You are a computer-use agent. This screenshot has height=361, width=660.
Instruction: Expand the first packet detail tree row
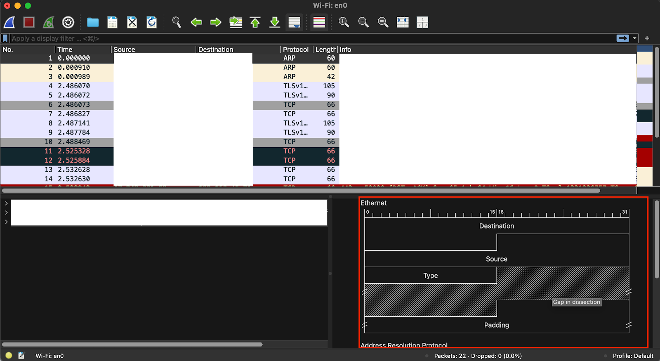coord(6,203)
